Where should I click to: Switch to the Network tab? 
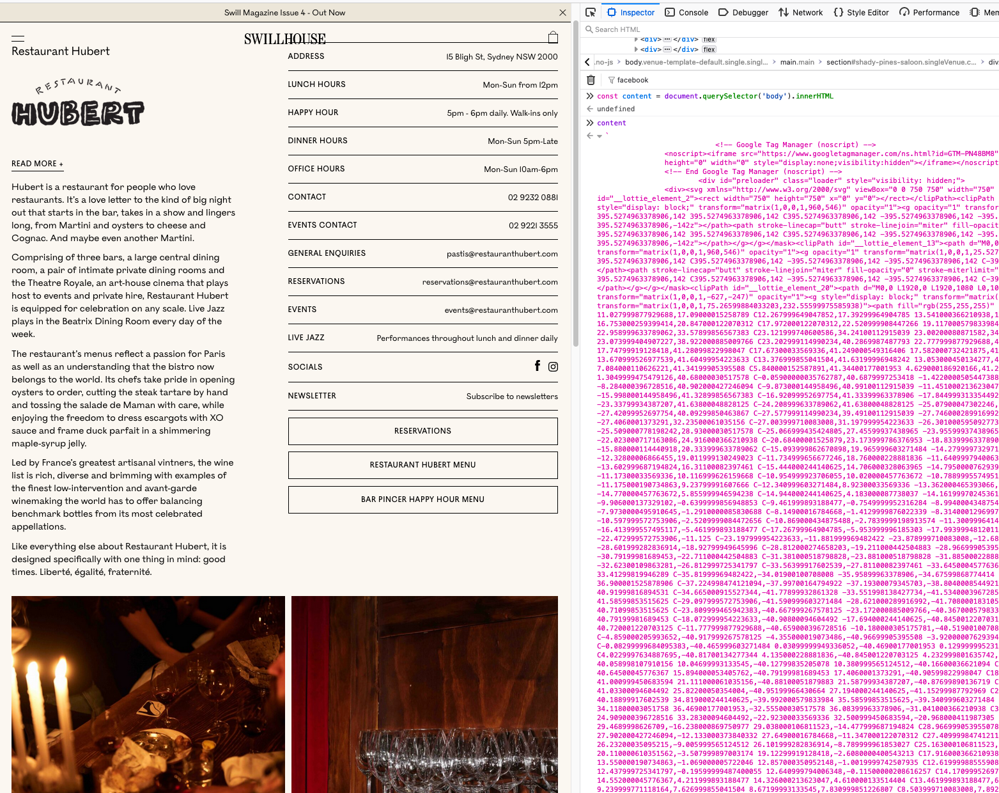pyautogui.click(x=800, y=12)
